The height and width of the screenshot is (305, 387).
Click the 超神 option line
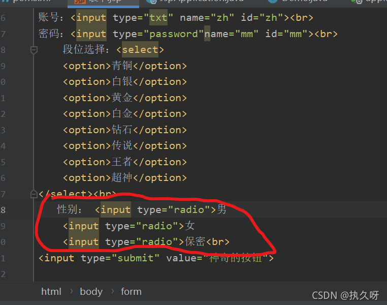[124, 178]
